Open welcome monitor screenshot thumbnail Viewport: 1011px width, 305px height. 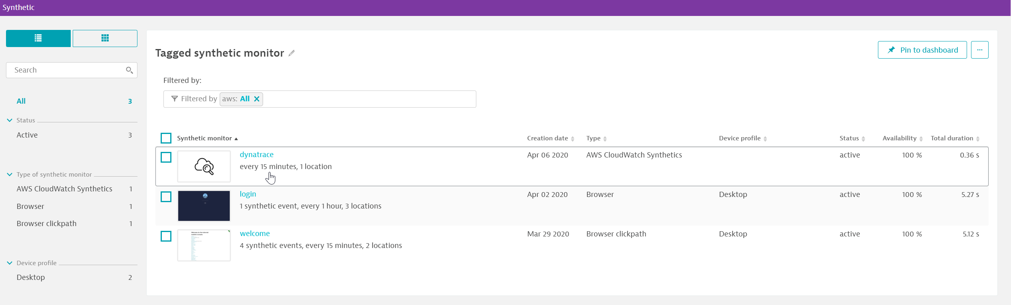204,245
